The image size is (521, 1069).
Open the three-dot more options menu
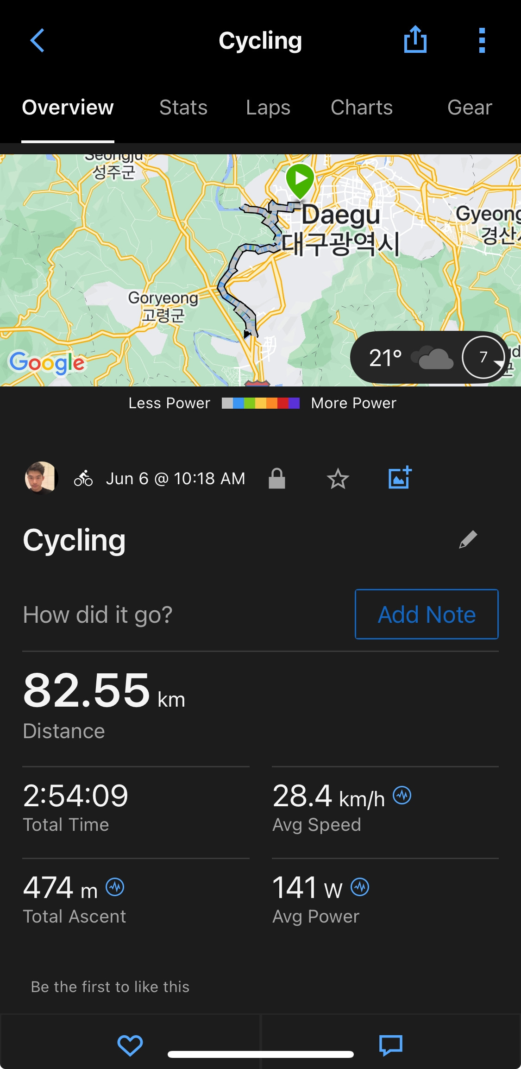click(x=482, y=40)
